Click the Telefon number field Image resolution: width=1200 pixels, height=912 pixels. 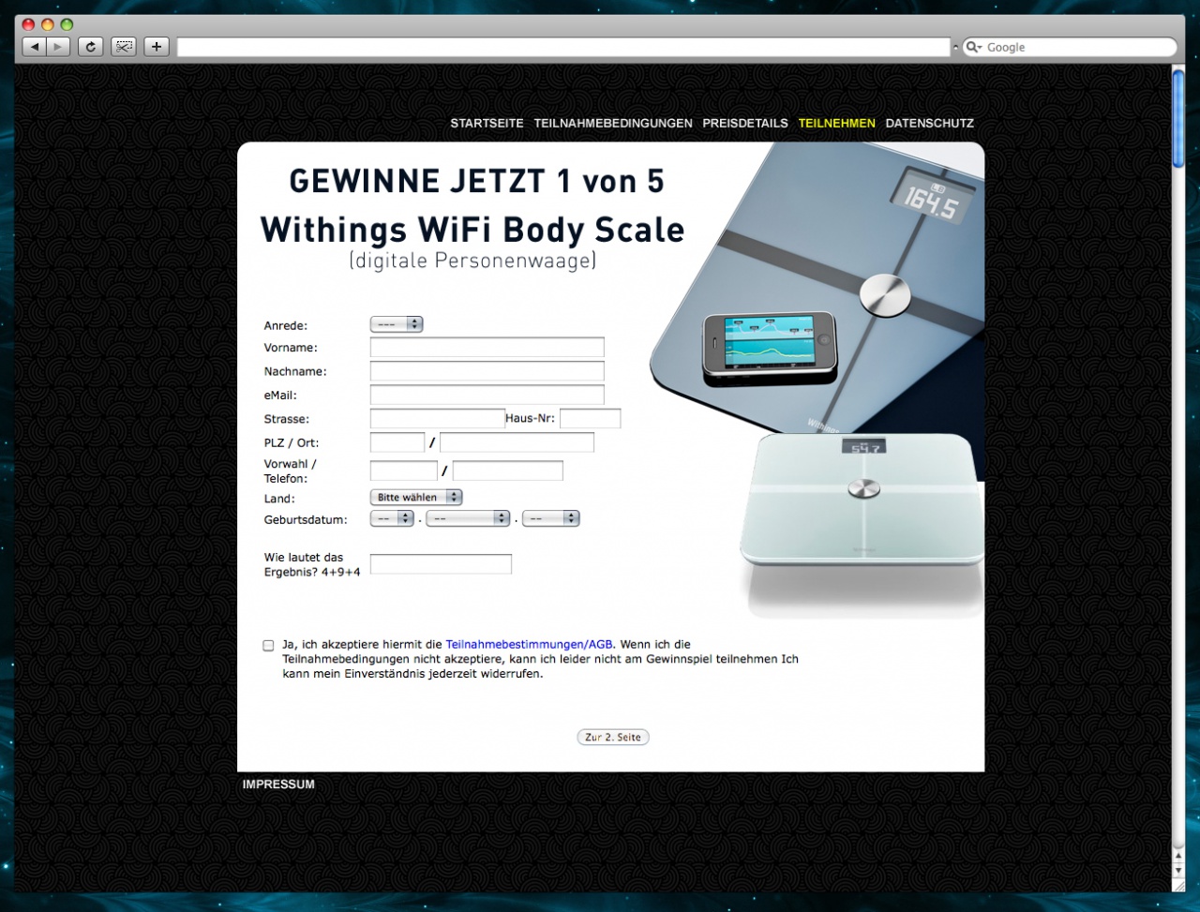pyautogui.click(x=507, y=471)
